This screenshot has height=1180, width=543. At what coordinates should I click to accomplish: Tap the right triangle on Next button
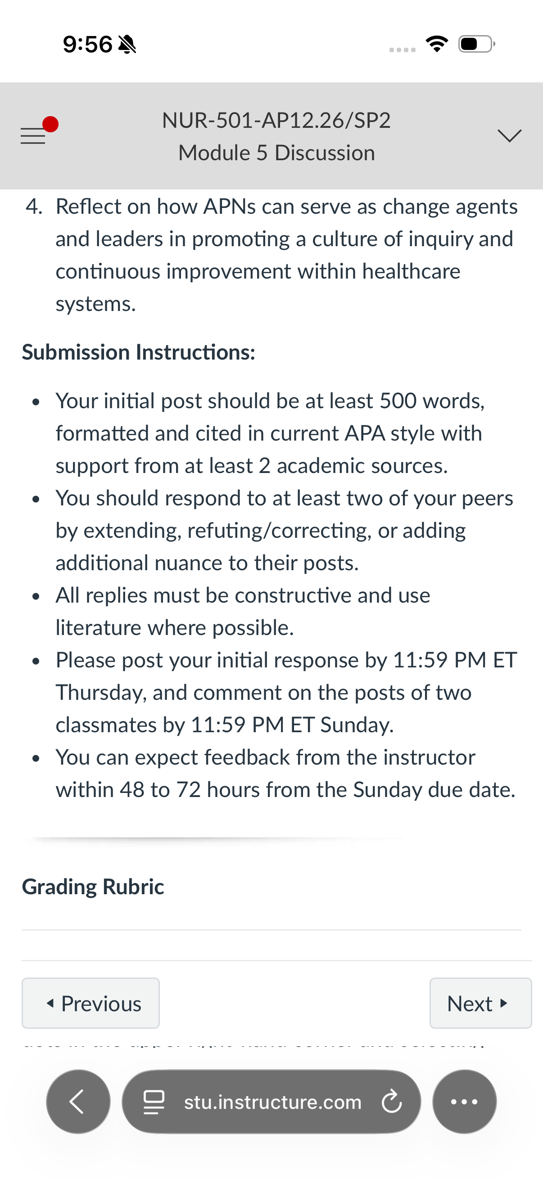pos(503,1003)
